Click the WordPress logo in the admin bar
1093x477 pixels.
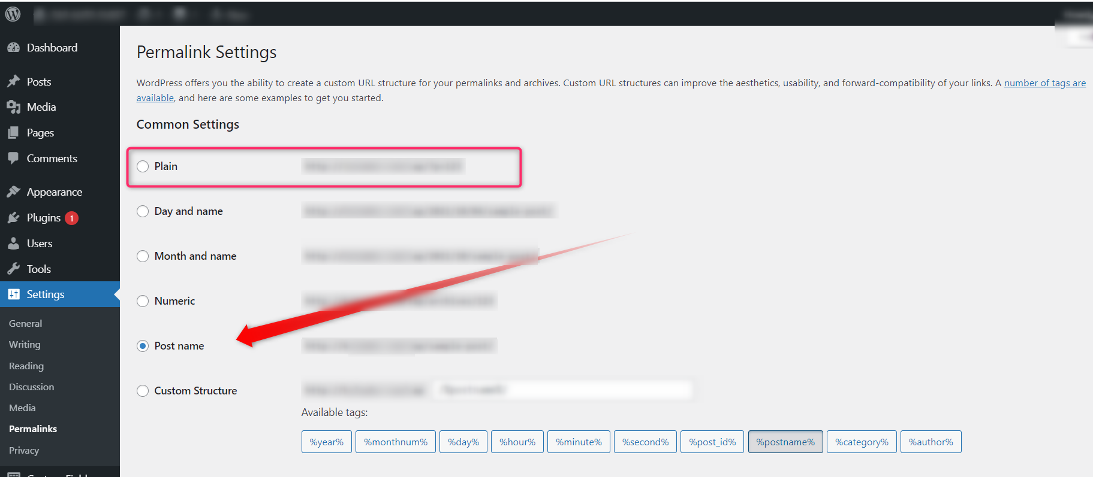click(x=13, y=14)
